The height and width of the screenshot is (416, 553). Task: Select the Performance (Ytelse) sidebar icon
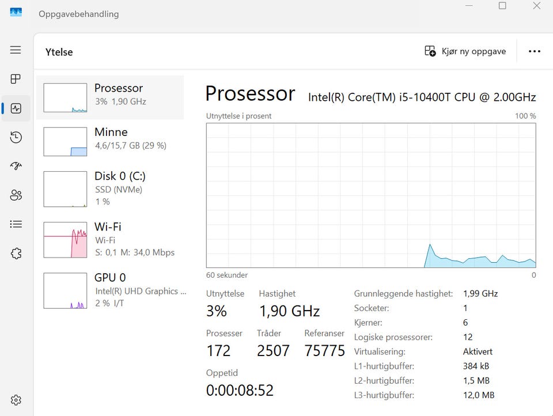16,108
